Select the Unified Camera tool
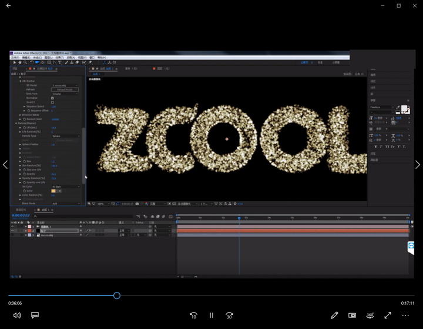Image resolution: width=423 pixels, height=329 pixels. [x=37, y=62]
